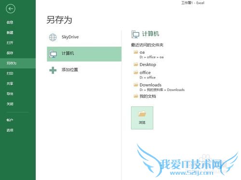The width and height of the screenshot is (241, 180).
Task: Click the office folder icon
Action: (136, 72)
